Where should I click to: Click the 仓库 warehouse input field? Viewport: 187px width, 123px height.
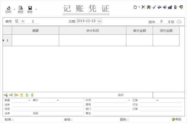click(21, 113)
